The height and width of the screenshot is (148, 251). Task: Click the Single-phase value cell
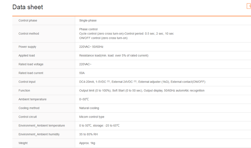click(x=88, y=21)
